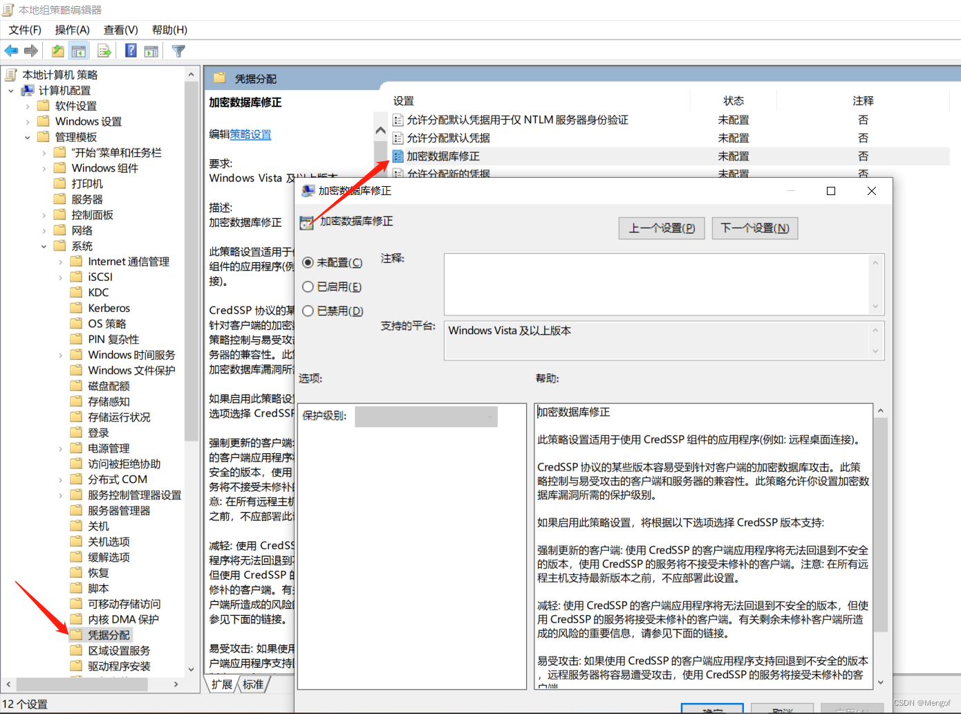Screen dimensions: 961x714
Task: Click the Filter icon on the toolbar
Action: pos(178,50)
